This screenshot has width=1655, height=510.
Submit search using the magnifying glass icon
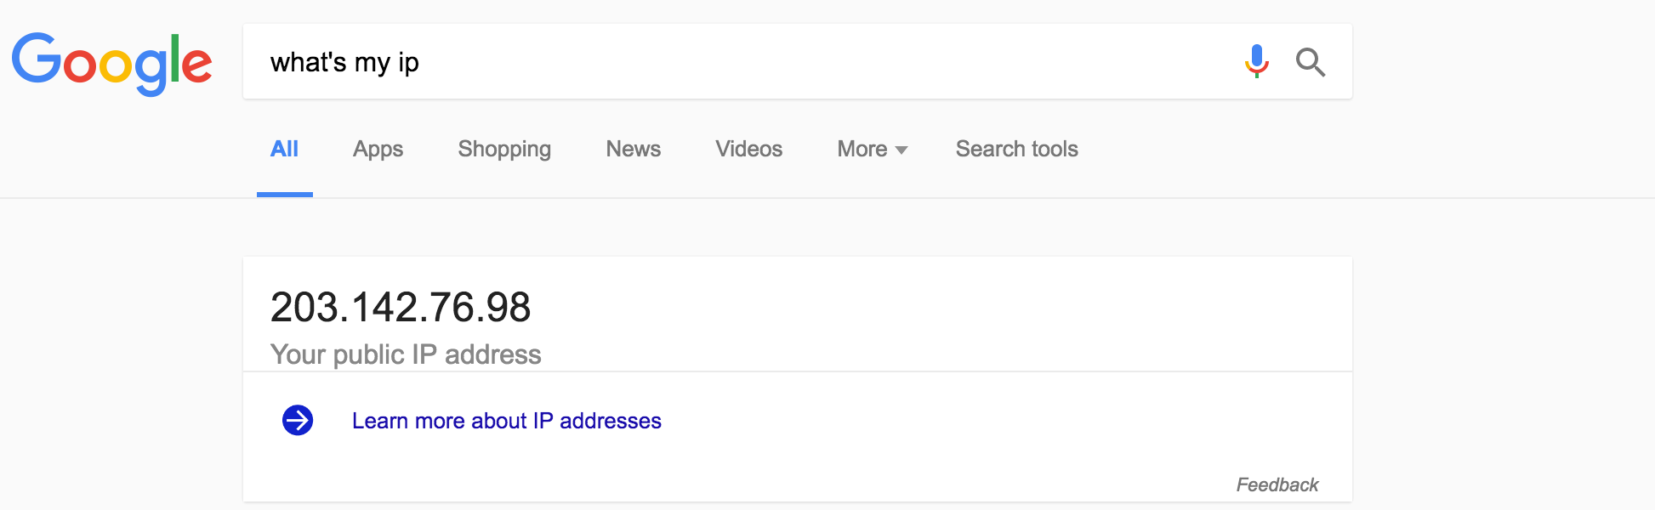pos(1310,62)
